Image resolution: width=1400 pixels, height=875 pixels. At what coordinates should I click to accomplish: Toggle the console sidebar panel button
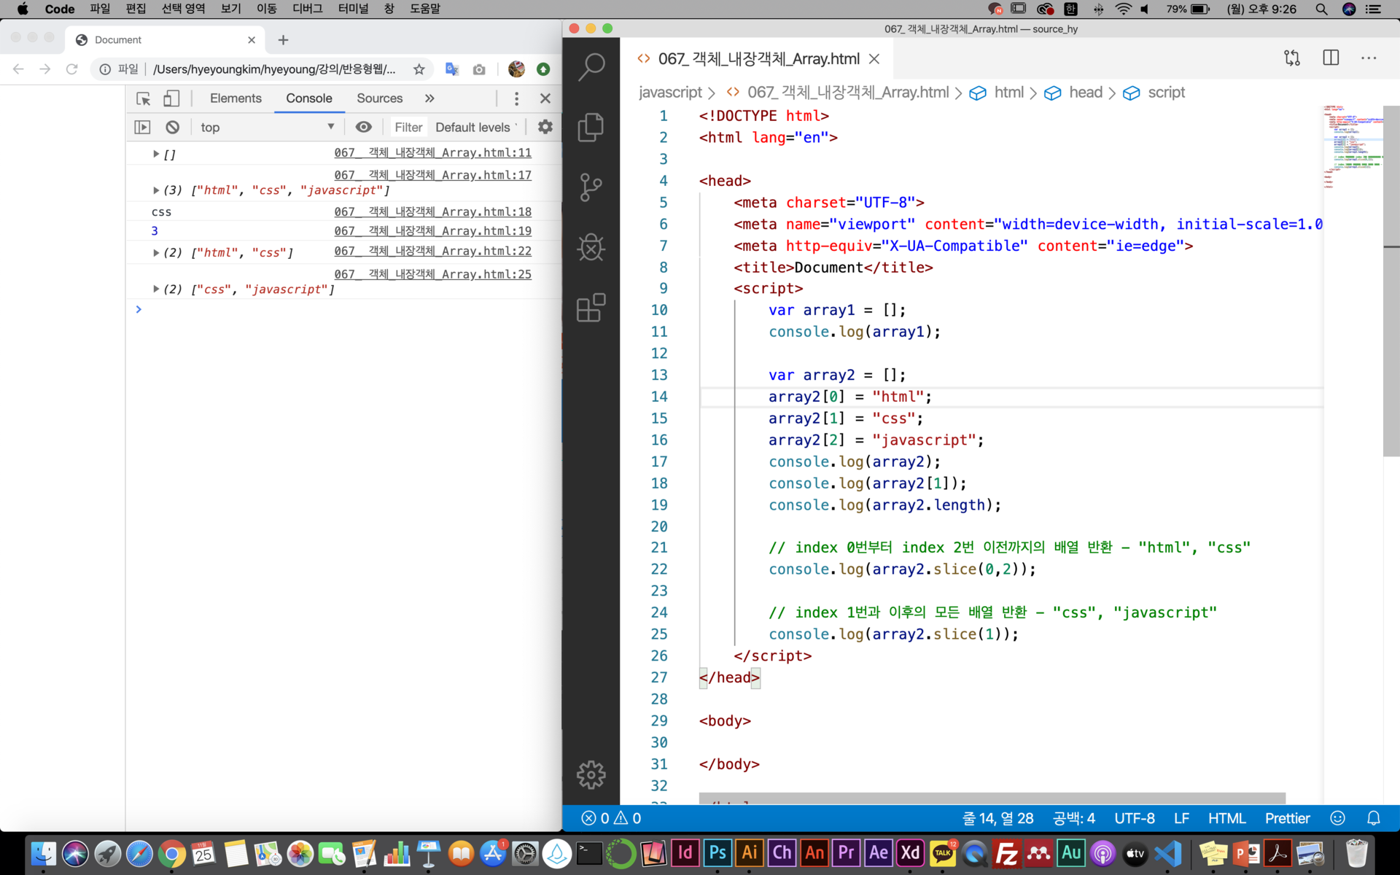point(142,127)
